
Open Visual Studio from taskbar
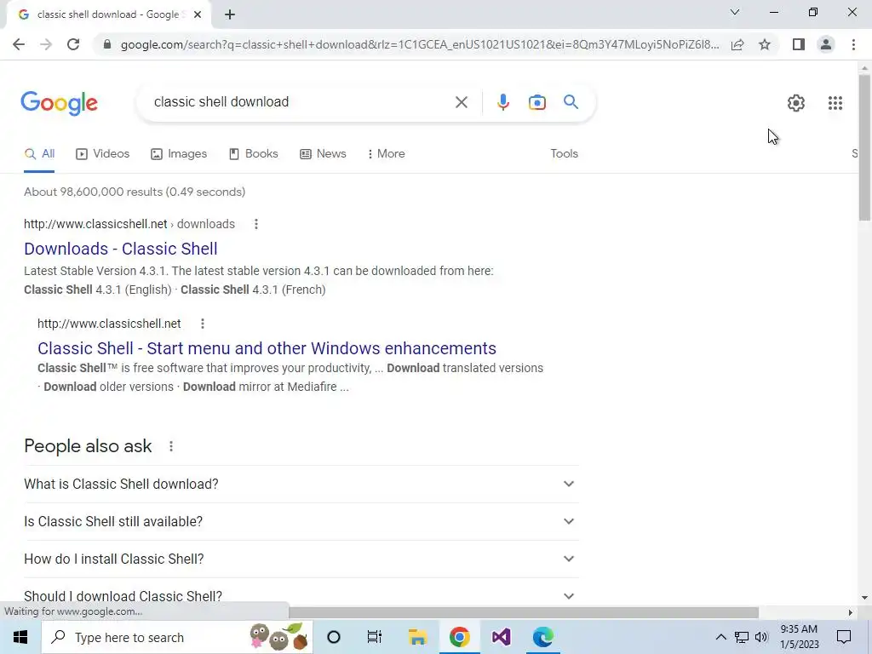(501, 637)
